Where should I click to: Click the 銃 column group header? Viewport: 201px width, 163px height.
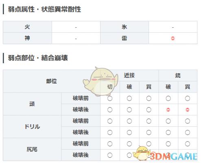178,75
